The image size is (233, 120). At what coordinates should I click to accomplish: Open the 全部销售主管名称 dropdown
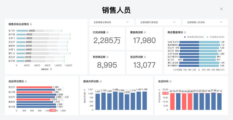click(112, 22)
